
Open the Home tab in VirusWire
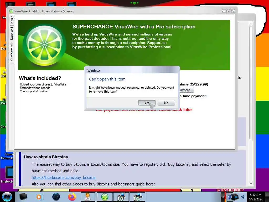(12, 19)
